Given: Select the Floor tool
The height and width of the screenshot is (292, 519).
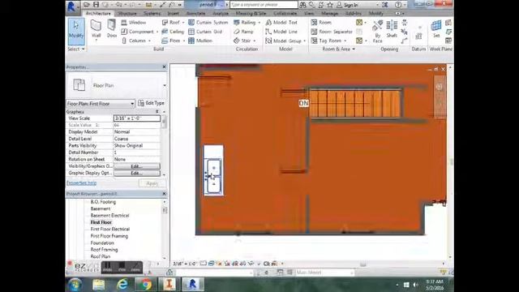Looking at the screenshot, I should click(171, 41).
